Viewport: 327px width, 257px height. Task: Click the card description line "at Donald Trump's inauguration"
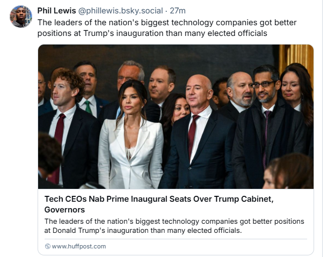click(x=143, y=231)
